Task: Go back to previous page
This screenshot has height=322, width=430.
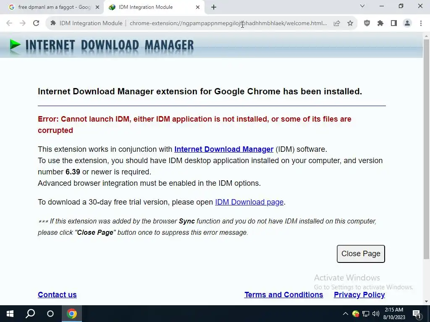Action: [x=9, y=23]
